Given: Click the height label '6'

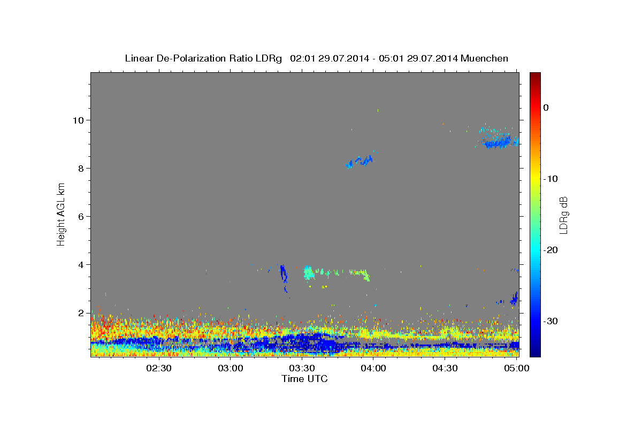Looking at the screenshot, I should [81, 217].
